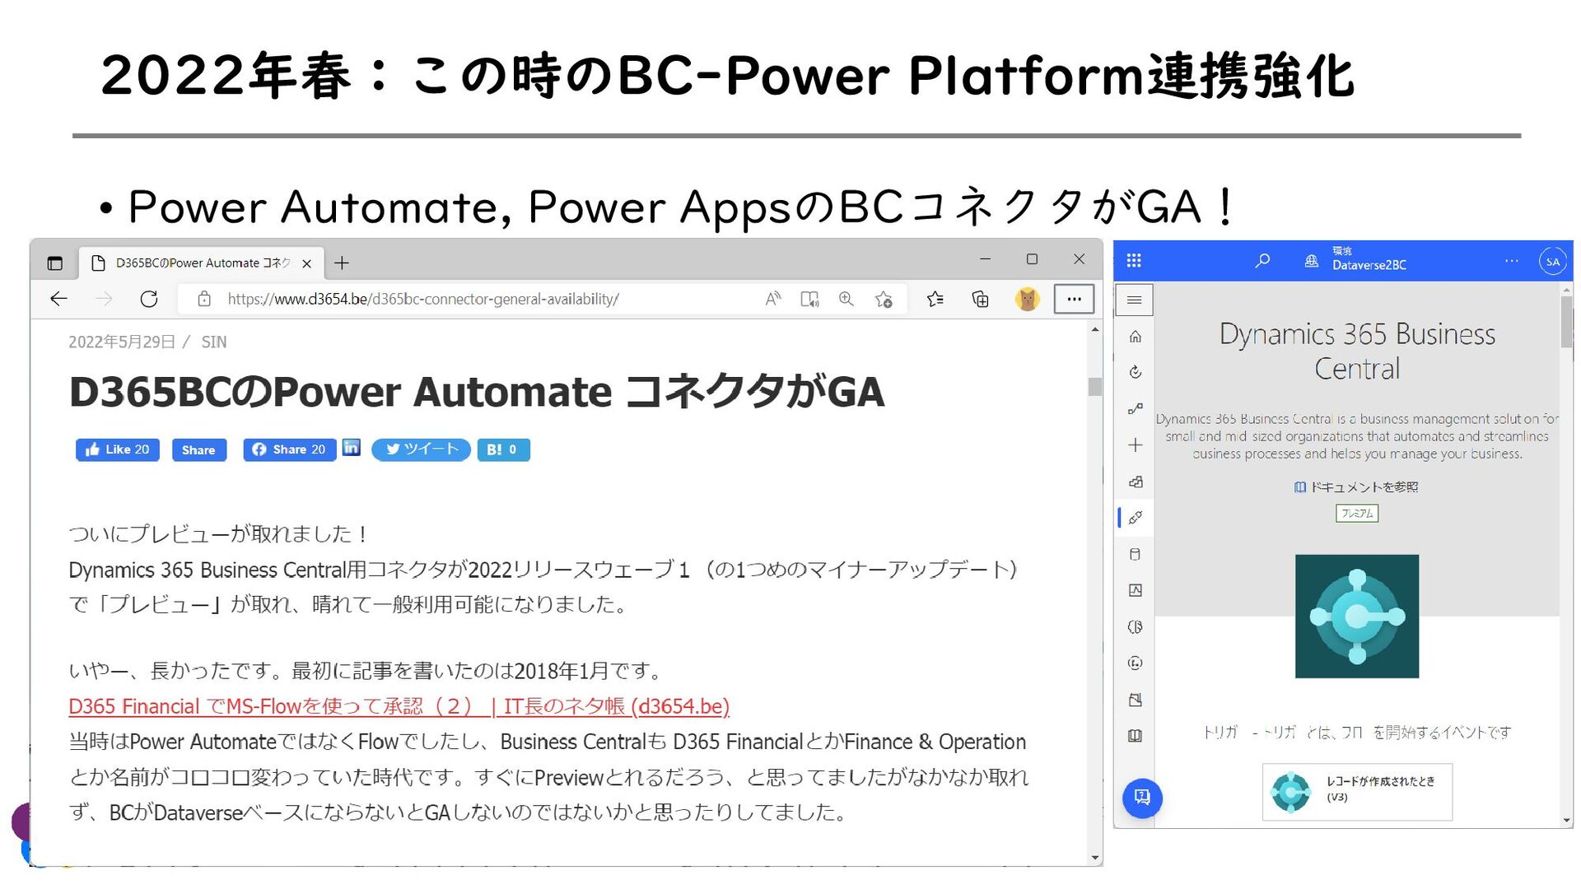Click the browser scrollbar down arrow
The width and height of the screenshot is (1581, 889).
click(1094, 858)
